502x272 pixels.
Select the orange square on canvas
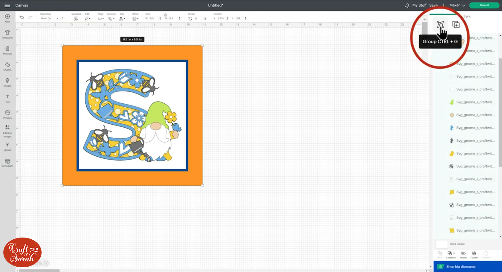pos(132,52)
